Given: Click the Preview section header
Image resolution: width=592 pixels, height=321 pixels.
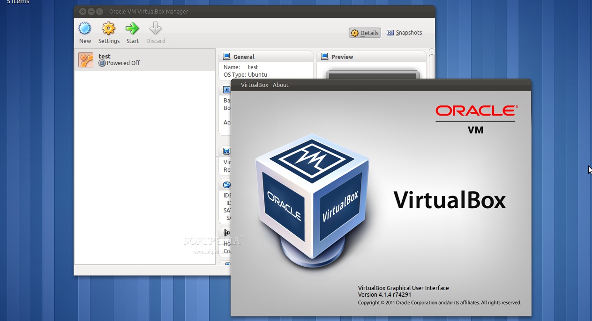Looking at the screenshot, I should coord(372,57).
